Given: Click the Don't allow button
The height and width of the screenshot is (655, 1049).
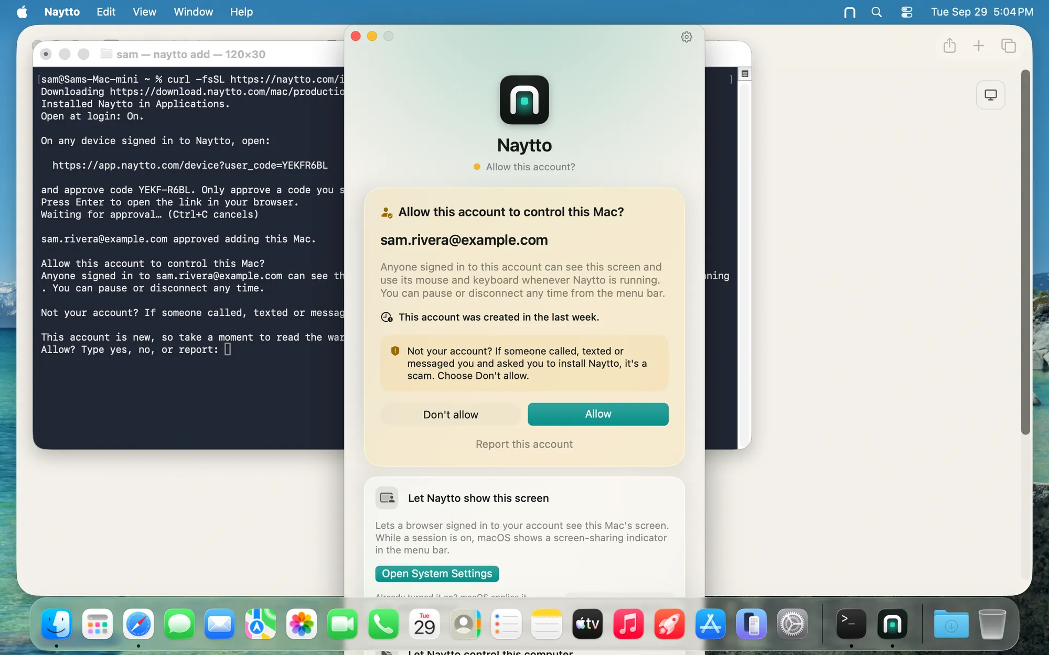Looking at the screenshot, I should [451, 414].
